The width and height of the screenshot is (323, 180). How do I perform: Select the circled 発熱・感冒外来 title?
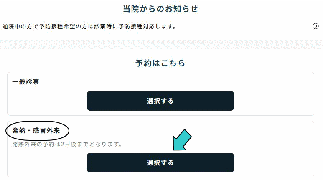point(36,131)
